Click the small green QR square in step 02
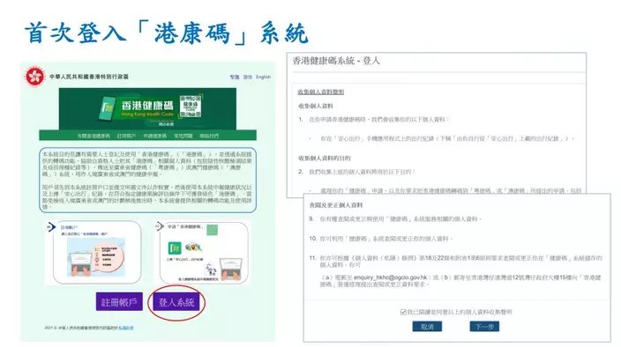Screen dimensions: 621x347 (213, 230)
